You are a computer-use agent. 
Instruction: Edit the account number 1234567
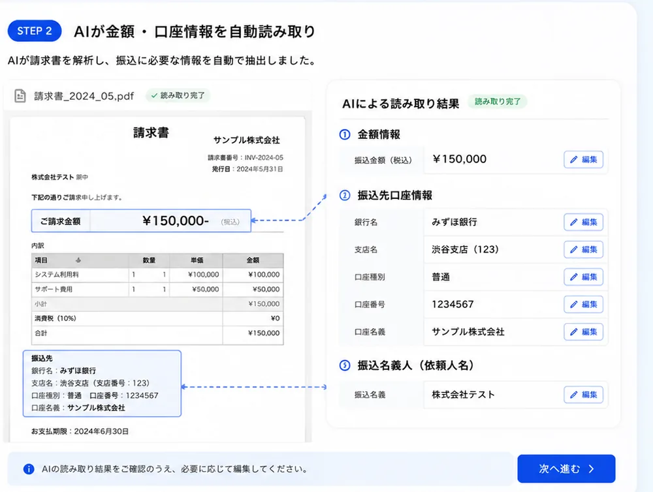coord(583,304)
